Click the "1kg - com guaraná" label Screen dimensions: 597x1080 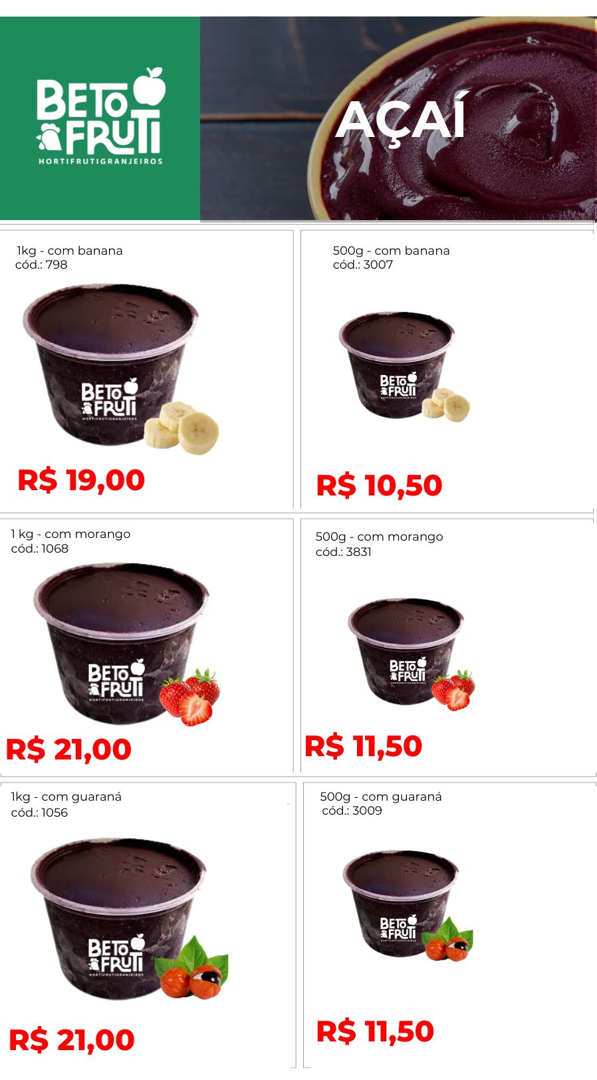(x=66, y=797)
